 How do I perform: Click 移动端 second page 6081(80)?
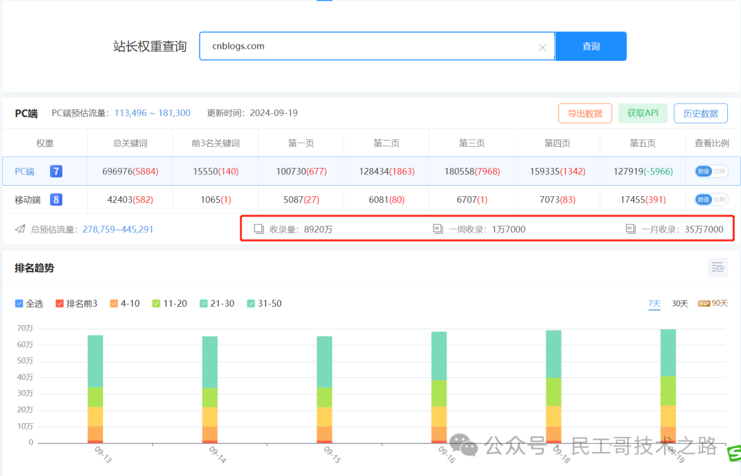386,200
